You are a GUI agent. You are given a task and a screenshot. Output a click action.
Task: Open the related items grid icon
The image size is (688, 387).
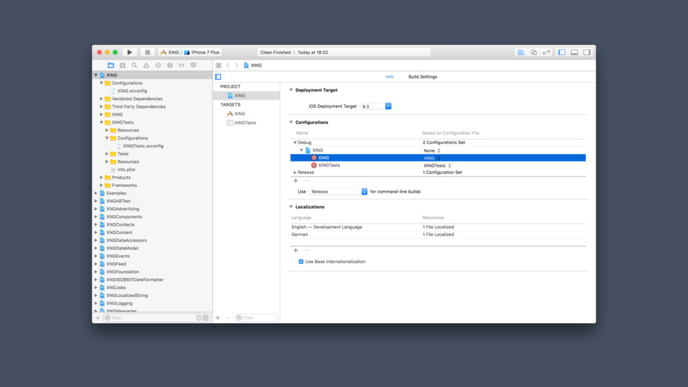218,65
